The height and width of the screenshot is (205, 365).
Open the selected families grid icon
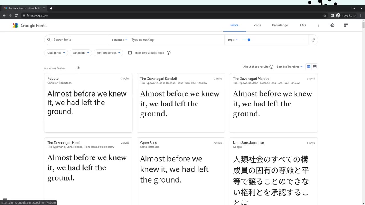pos(346,25)
